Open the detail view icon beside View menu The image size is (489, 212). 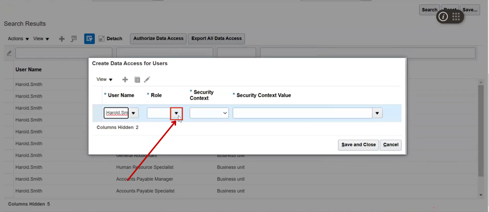pyautogui.click(x=137, y=79)
